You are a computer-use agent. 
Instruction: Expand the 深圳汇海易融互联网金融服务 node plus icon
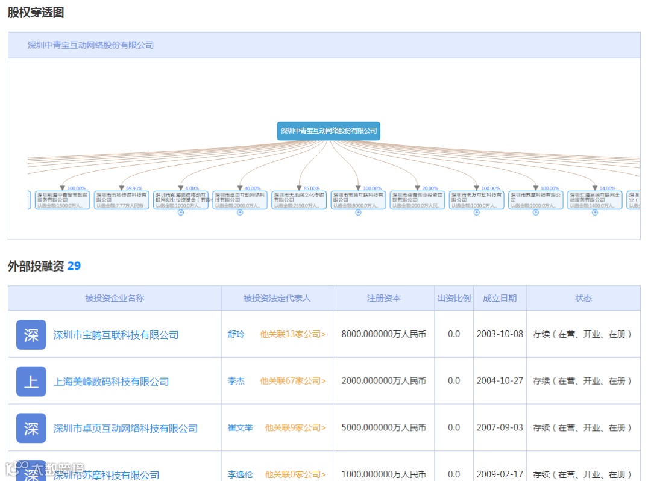pyautogui.click(x=595, y=213)
